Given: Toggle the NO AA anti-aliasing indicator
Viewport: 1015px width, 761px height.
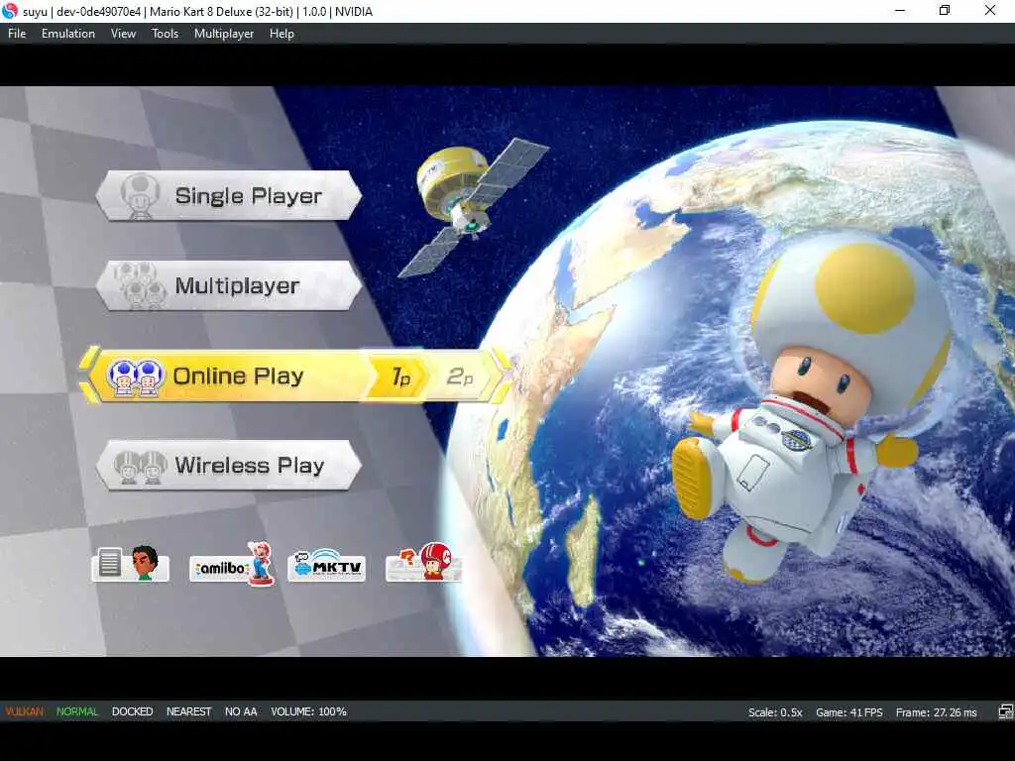Looking at the screenshot, I should [x=241, y=711].
